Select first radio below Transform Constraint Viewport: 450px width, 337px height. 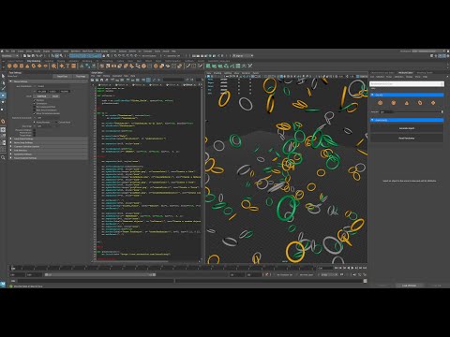tap(35, 122)
